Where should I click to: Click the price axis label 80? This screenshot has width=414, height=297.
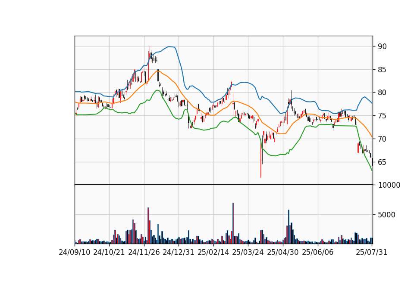point(383,93)
